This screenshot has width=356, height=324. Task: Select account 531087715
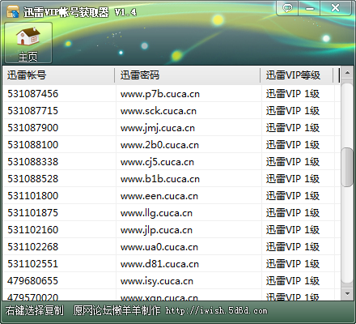point(33,111)
